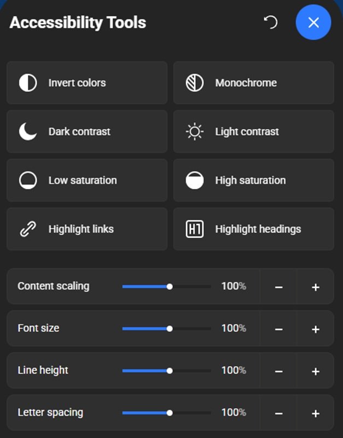Image resolution: width=343 pixels, height=438 pixels.
Task: Decrease Font size with minus button
Action: pyautogui.click(x=278, y=329)
